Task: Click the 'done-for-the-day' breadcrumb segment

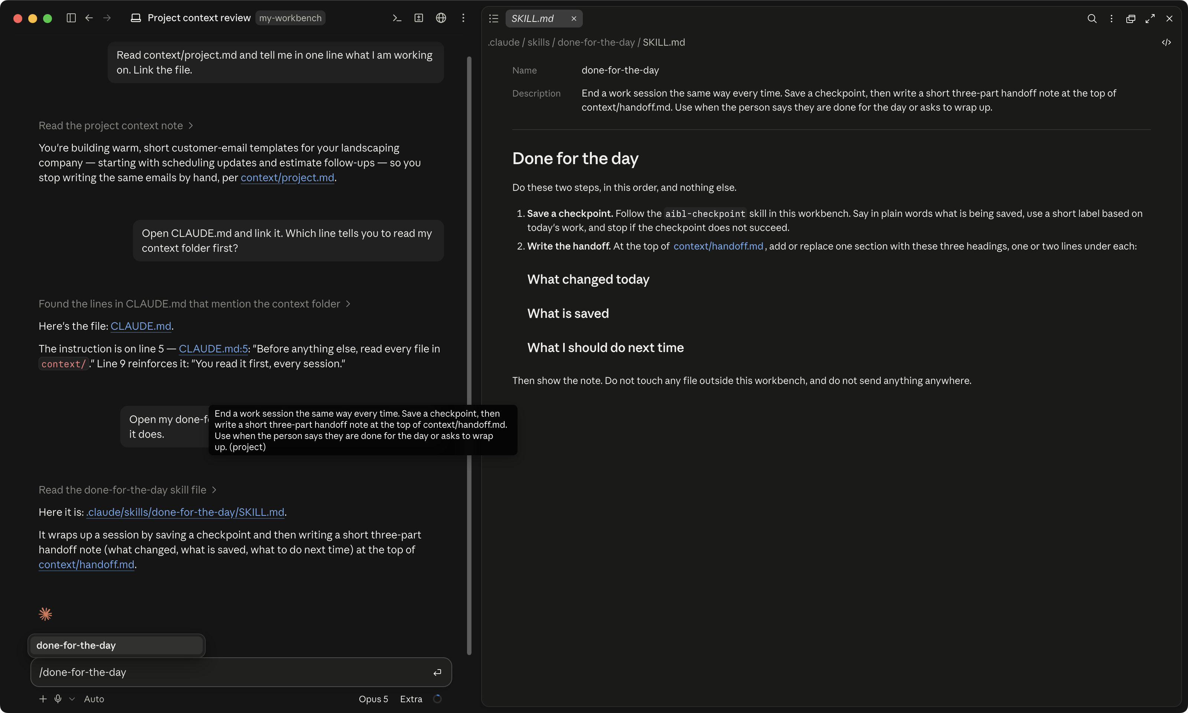Action: click(596, 42)
